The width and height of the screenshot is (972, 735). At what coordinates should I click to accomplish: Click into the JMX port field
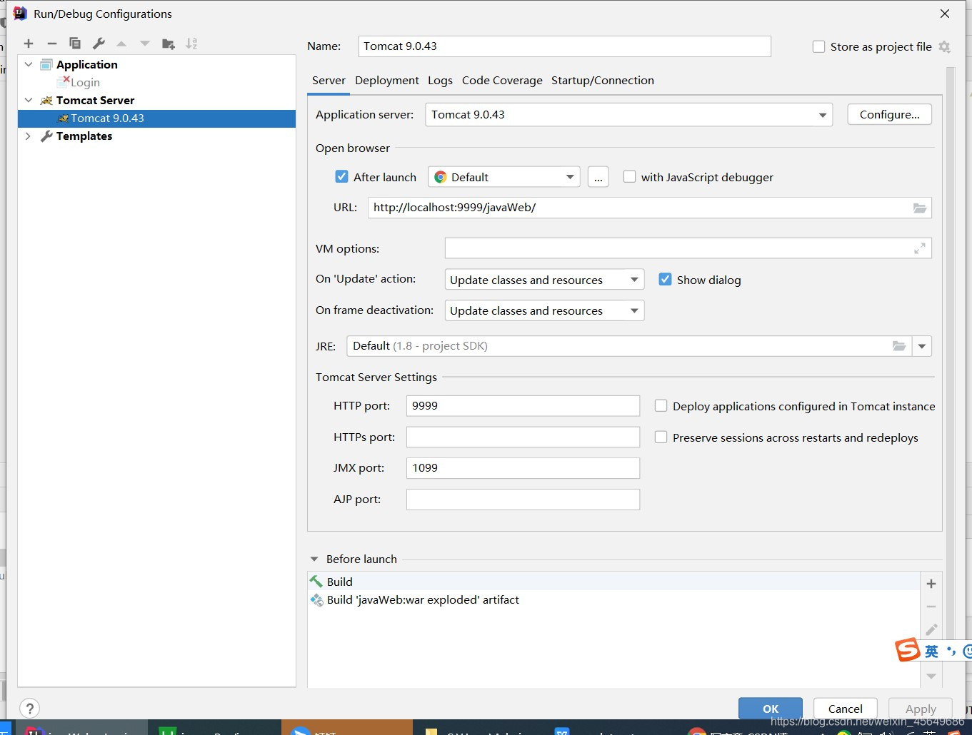pos(523,468)
